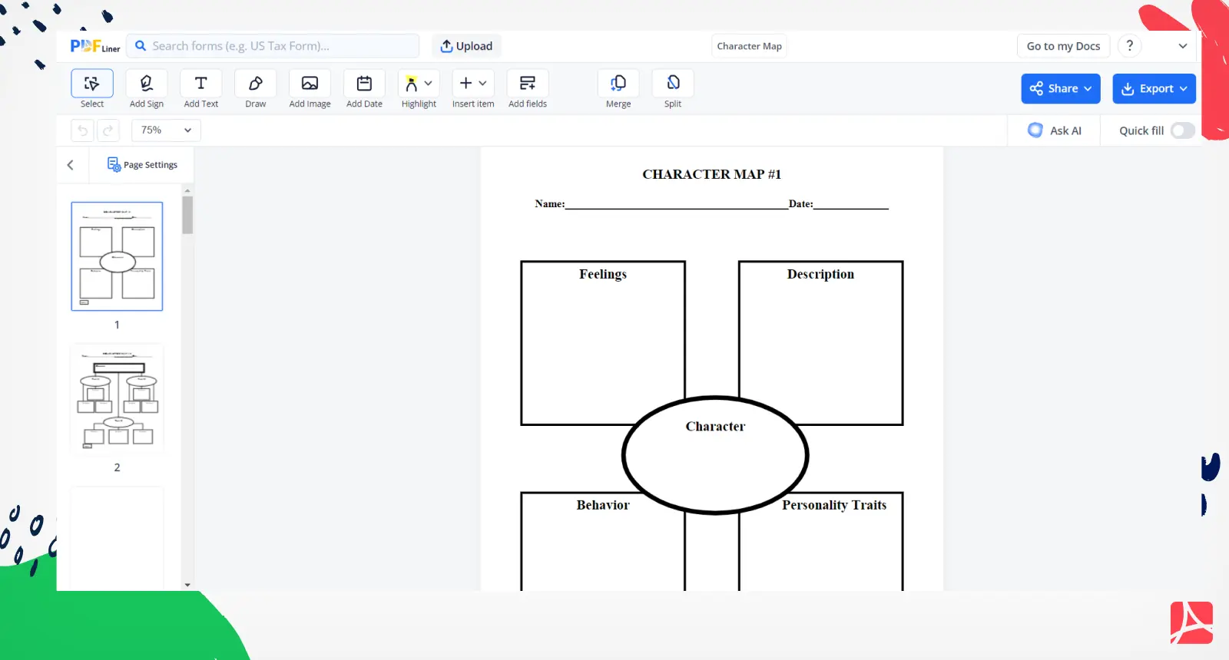The height and width of the screenshot is (660, 1229).
Task: Click the PDFLiner logo
Action: pos(95,46)
